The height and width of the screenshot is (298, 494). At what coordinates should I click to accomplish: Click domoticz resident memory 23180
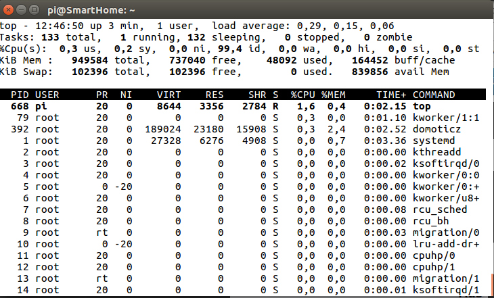pos(208,129)
